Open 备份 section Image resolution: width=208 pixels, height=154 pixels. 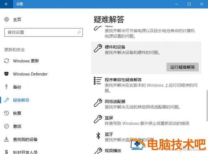tap(17, 87)
